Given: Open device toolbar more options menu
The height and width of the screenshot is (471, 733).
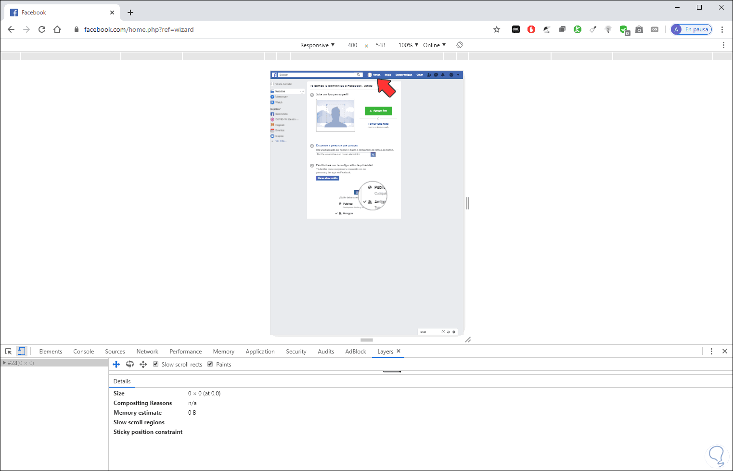Looking at the screenshot, I should click(x=723, y=45).
